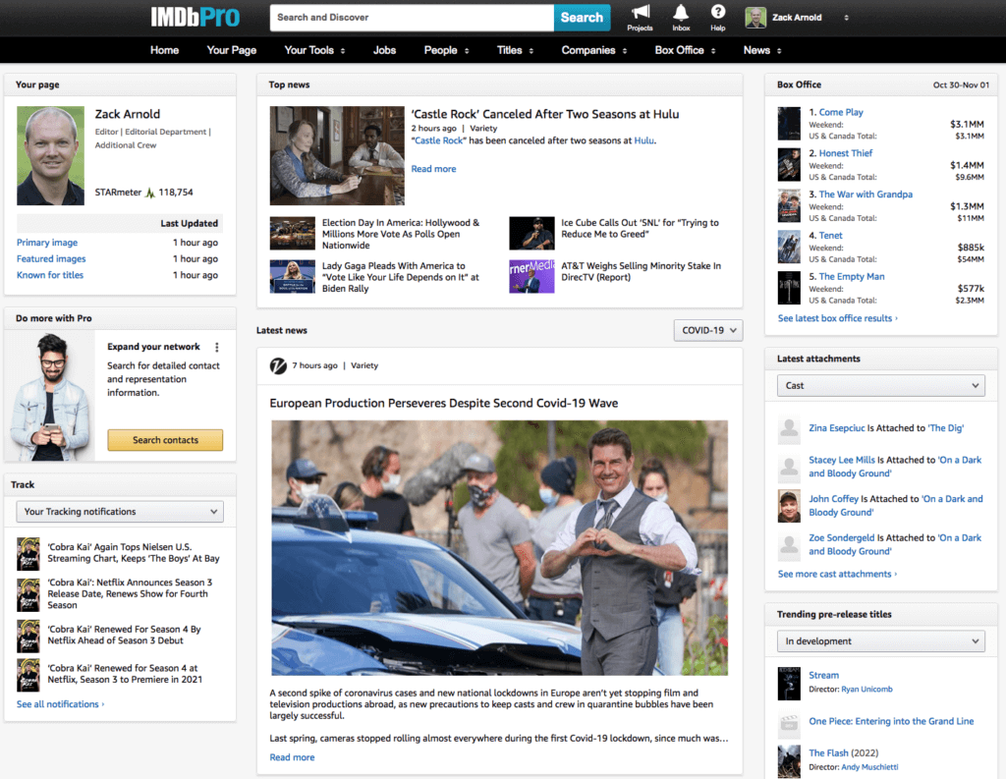This screenshot has height=779, width=1006.
Task: Click the Search contacts button
Action: [165, 440]
